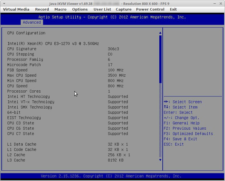Click the F1: General Help line
Viewport: 225px width, 181px height.
[x=181, y=123]
